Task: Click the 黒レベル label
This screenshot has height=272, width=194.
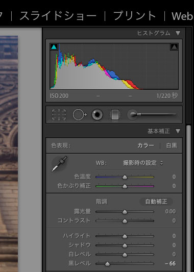Action: tap(80, 263)
